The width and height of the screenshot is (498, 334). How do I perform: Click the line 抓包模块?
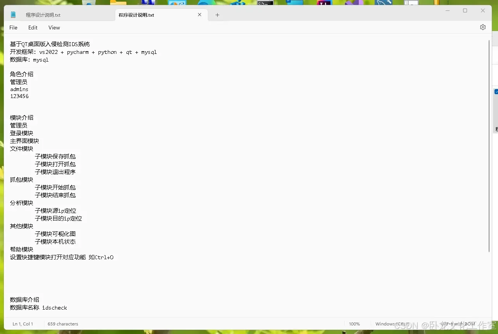tap(22, 179)
